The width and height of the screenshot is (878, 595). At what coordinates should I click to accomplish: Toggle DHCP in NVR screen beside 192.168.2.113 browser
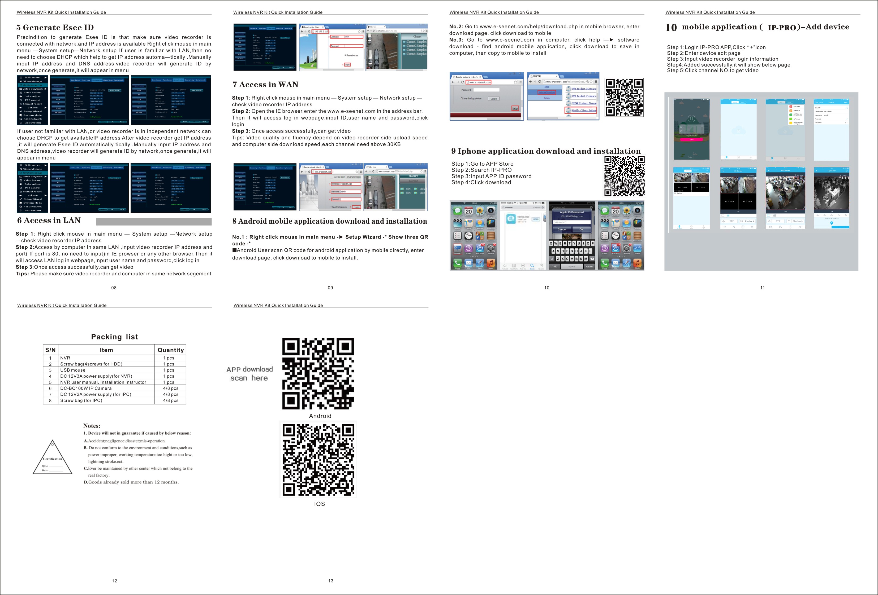[x=253, y=35]
